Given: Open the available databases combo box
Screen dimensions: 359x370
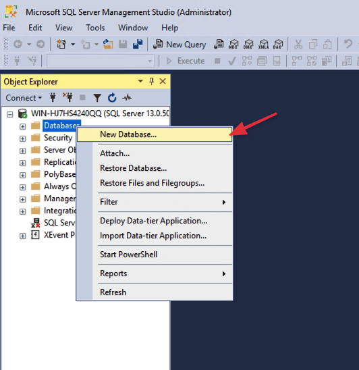Looking at the screenshot, I should [x=101, y=61].
